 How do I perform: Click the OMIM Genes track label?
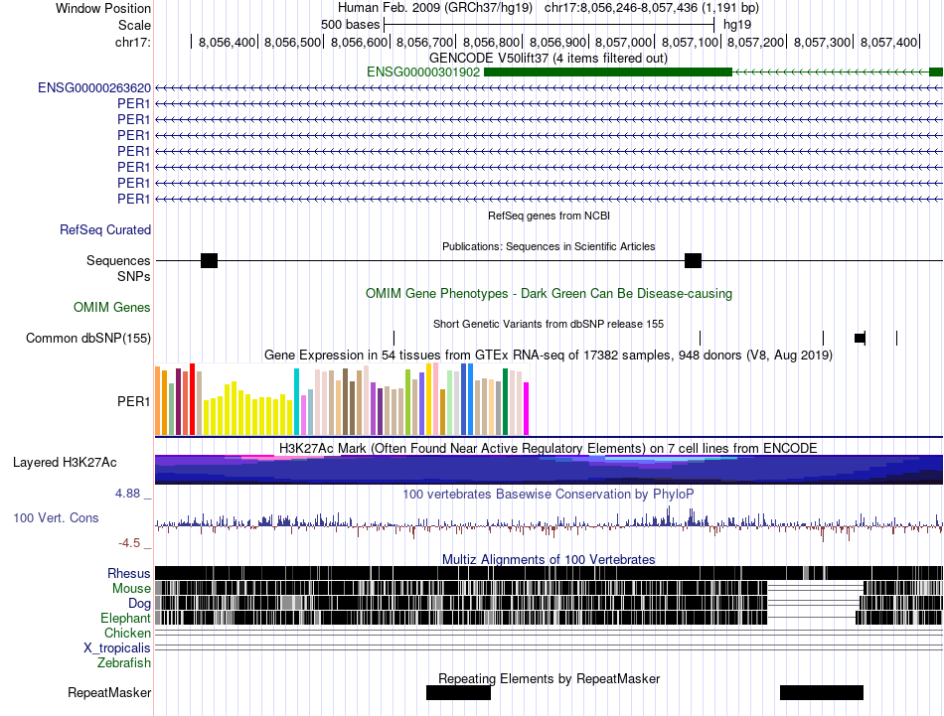point(112,308)
